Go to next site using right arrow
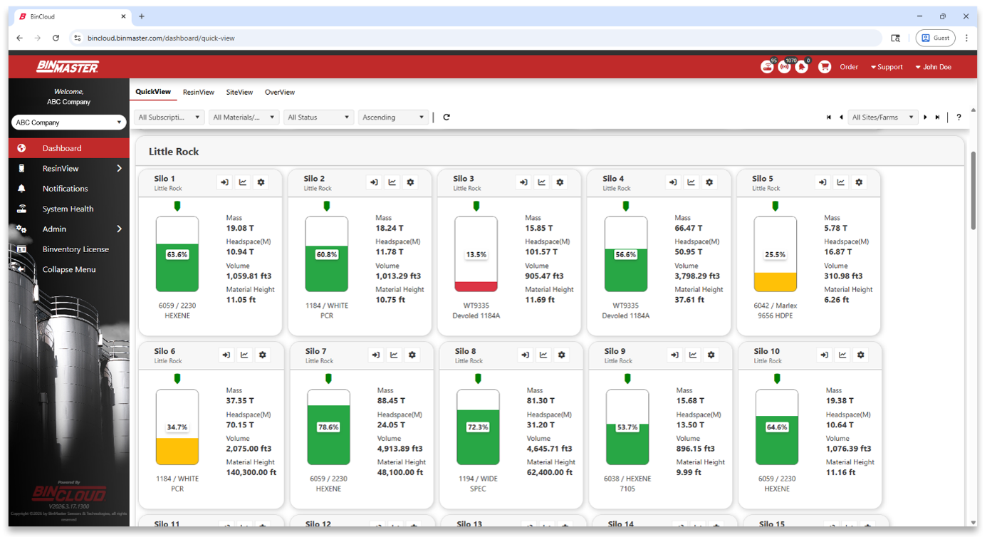 tap(925, 118)
